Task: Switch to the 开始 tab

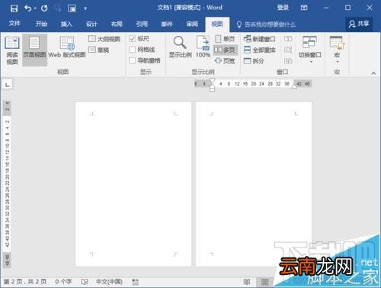Action: (x=41, y=24)
